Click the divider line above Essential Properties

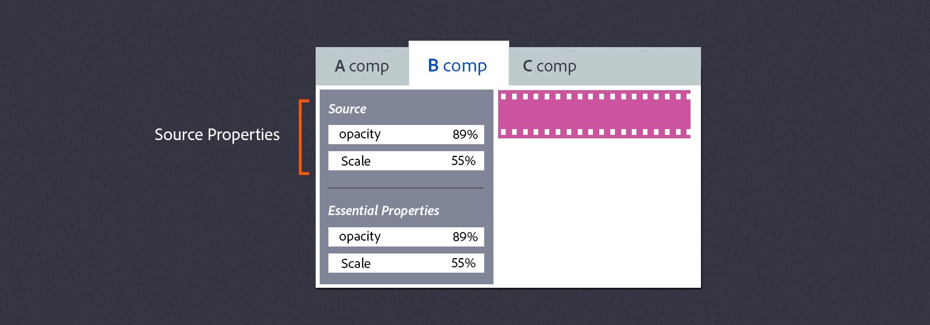[x=406, y=188]
